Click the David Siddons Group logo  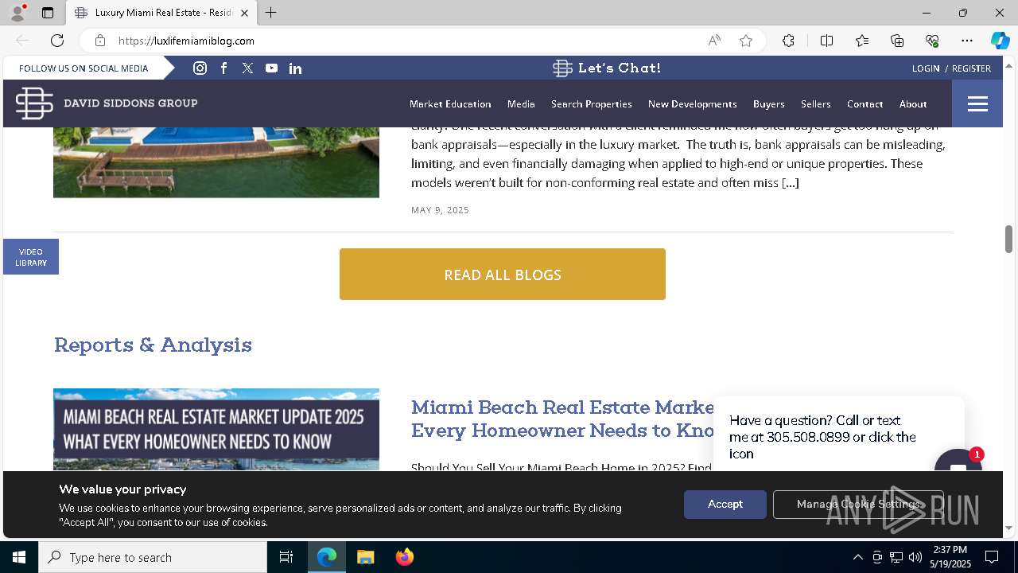[107, 103]
